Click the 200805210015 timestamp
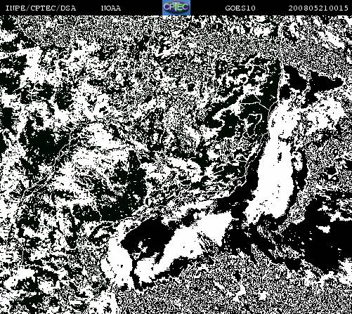This screenshot has height=314, width=352. click(x=318, y=8)
